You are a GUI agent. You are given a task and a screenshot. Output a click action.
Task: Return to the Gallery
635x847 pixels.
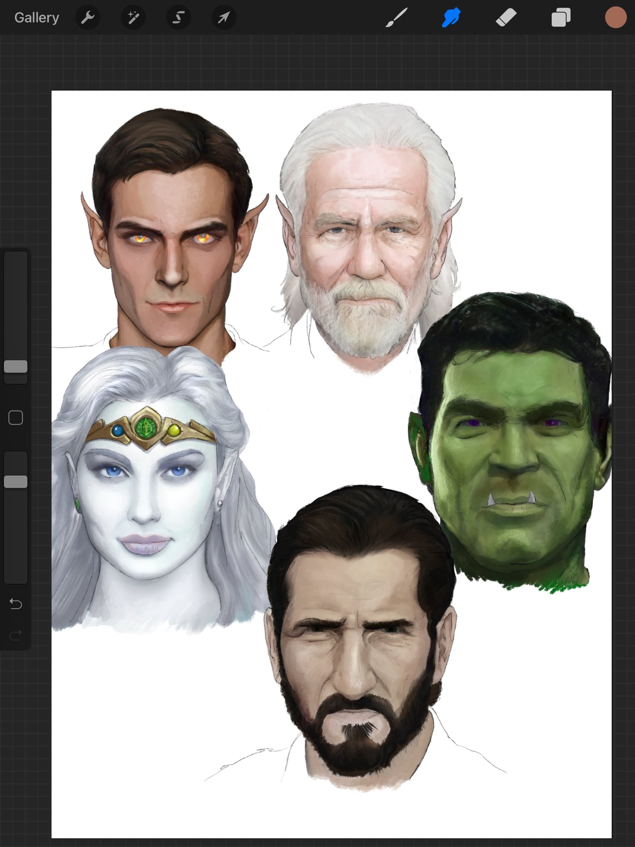tap(37, 17)
